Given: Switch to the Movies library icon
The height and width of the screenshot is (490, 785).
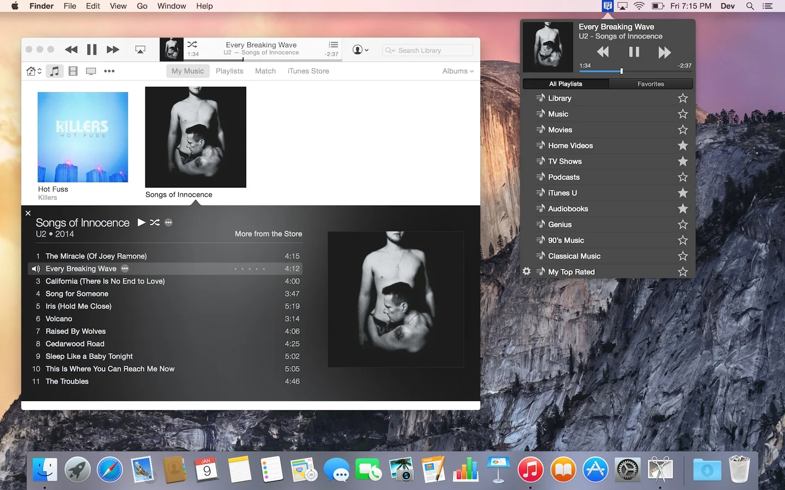Looking at the screenshot, I should [73, 71].
